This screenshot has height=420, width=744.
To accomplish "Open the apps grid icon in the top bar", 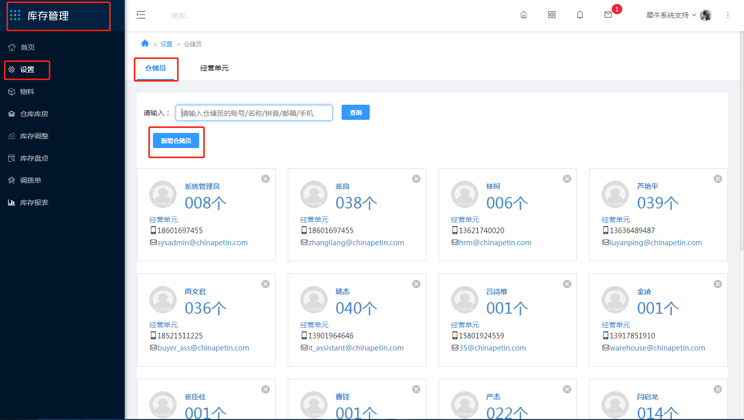I will pos(552,15).
